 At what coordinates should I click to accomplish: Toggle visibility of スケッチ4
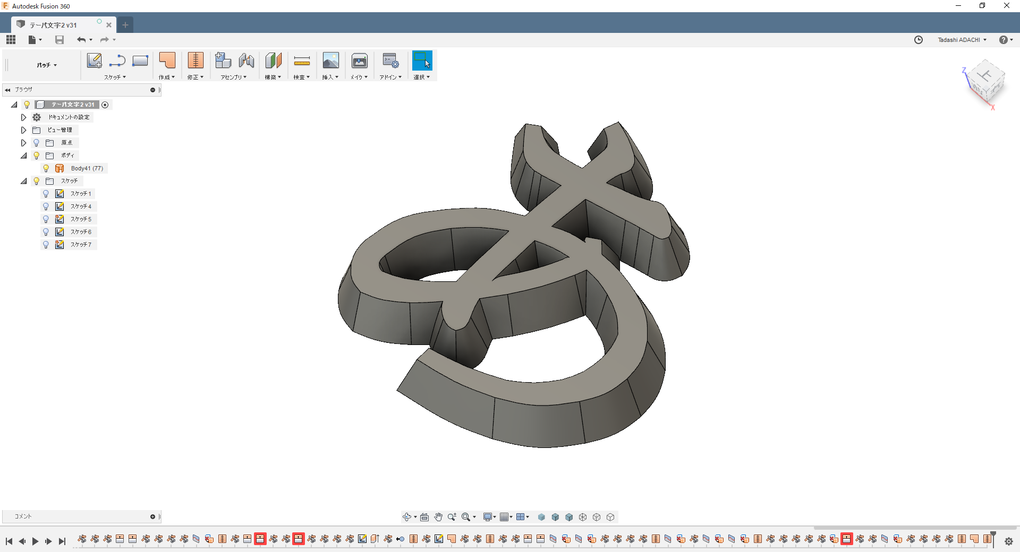point(46,206)
